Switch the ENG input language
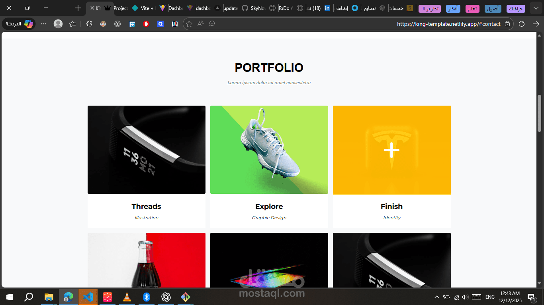 (490, 297)
